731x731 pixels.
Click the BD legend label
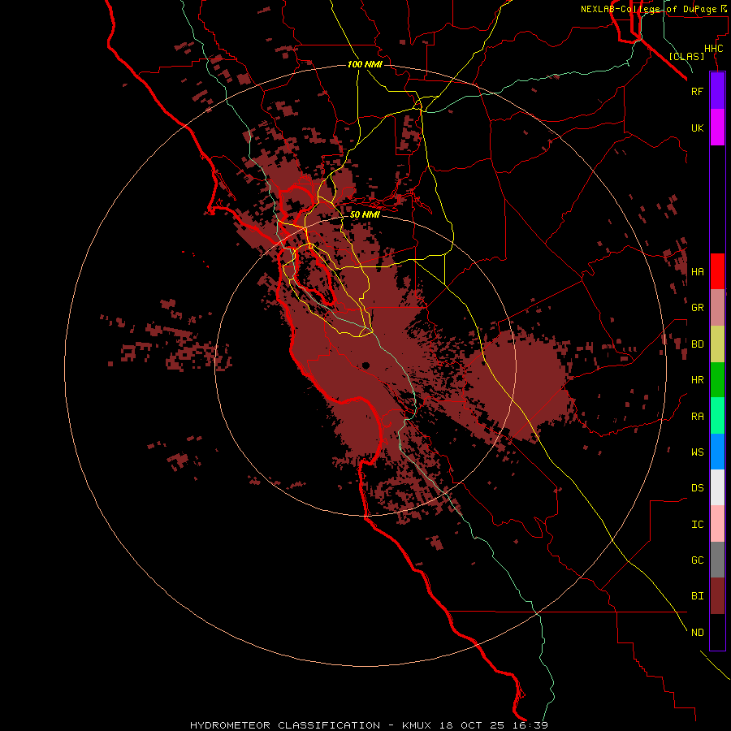[x=697, y=344]
